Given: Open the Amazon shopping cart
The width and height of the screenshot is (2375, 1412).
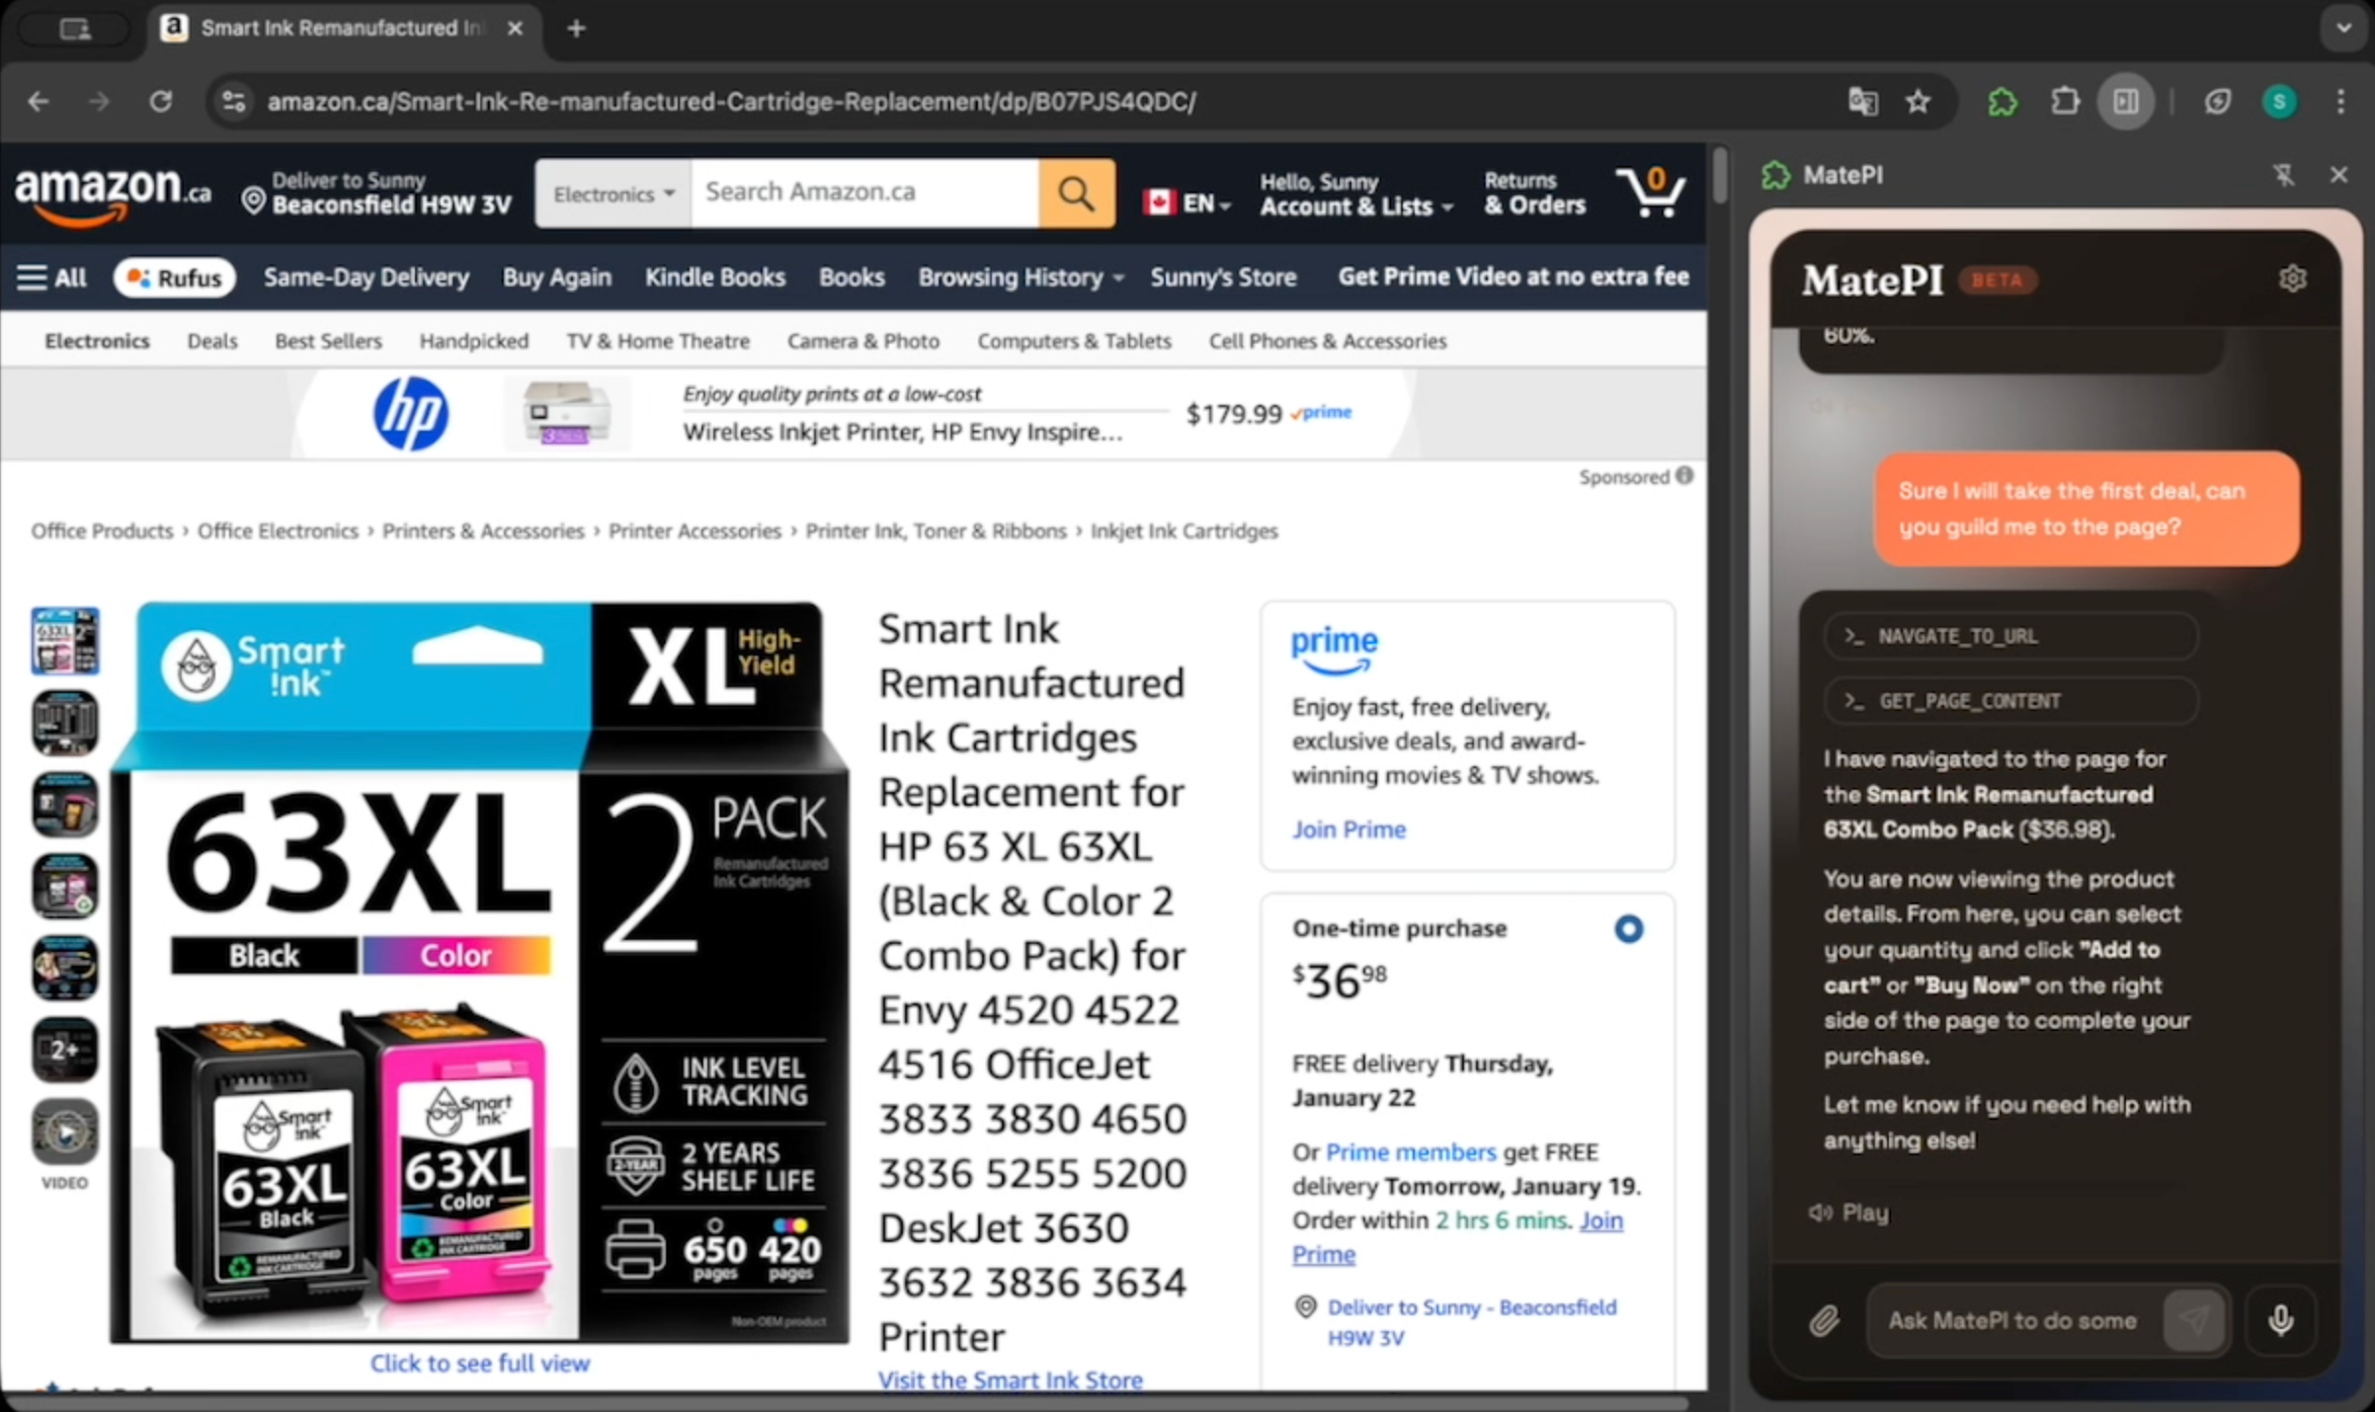Looking at the screenshot, I should 1650,193.
